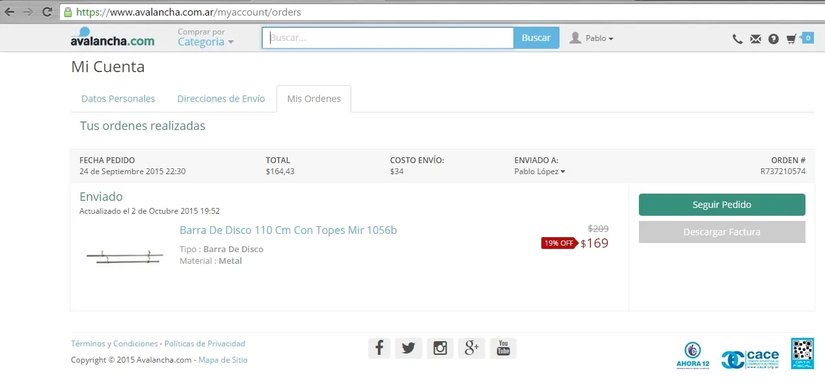Image resolution: width=825 pixels, height=386 pixels.
Task: Click the browser forward arrow
Action: pyautogui.click(x=28, y=12)
